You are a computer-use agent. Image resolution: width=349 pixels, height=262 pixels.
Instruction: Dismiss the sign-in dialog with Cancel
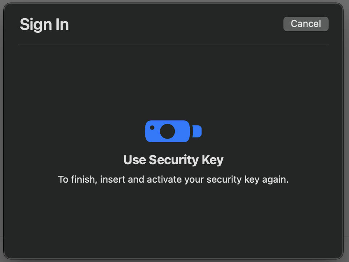[x=306, y=24]
